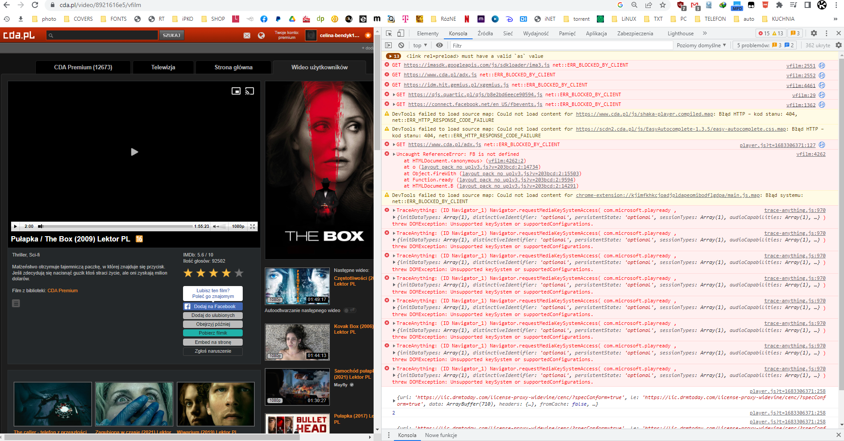
Task: Open the vfilm:4262 source link
Action: tap(811, 155)
